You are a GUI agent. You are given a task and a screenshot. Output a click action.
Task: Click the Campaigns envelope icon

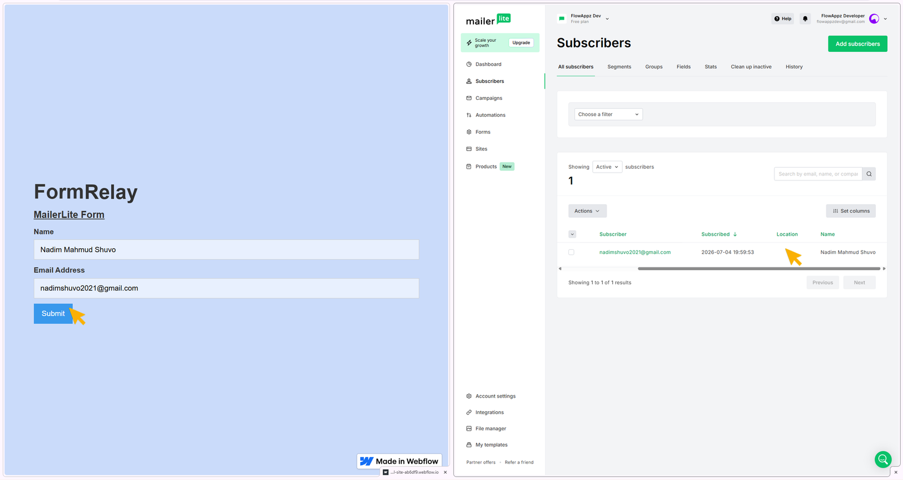(469, 98)
